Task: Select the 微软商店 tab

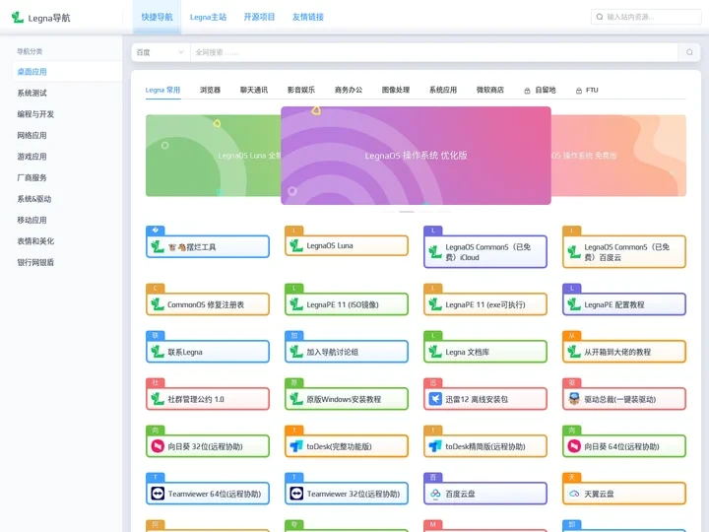Action: click(x=490, y=90)
